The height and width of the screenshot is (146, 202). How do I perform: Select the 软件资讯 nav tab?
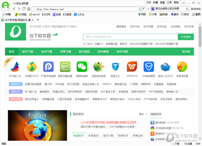85,52
